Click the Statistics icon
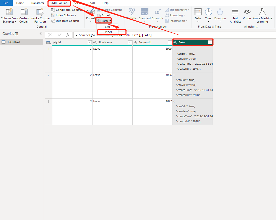276x220 pixels. [x=132, y=15]
